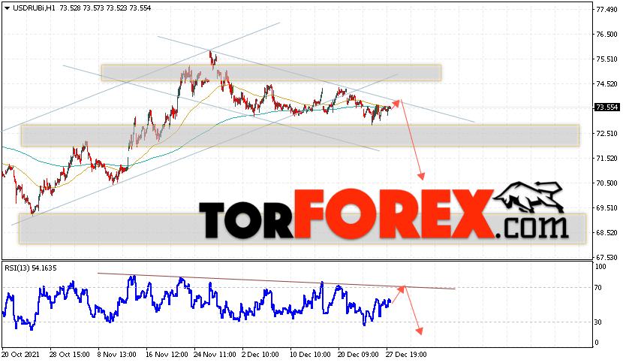Click the RSI scale value 100

click(x=600, y=267)
